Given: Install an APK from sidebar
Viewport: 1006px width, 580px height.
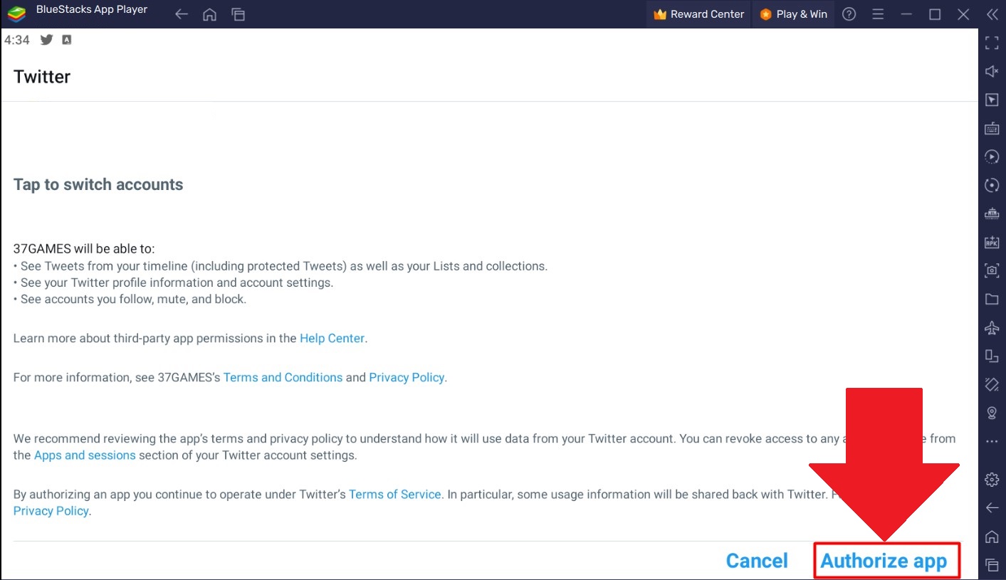Looking at the screenshot, I should [x=992, y=242].
